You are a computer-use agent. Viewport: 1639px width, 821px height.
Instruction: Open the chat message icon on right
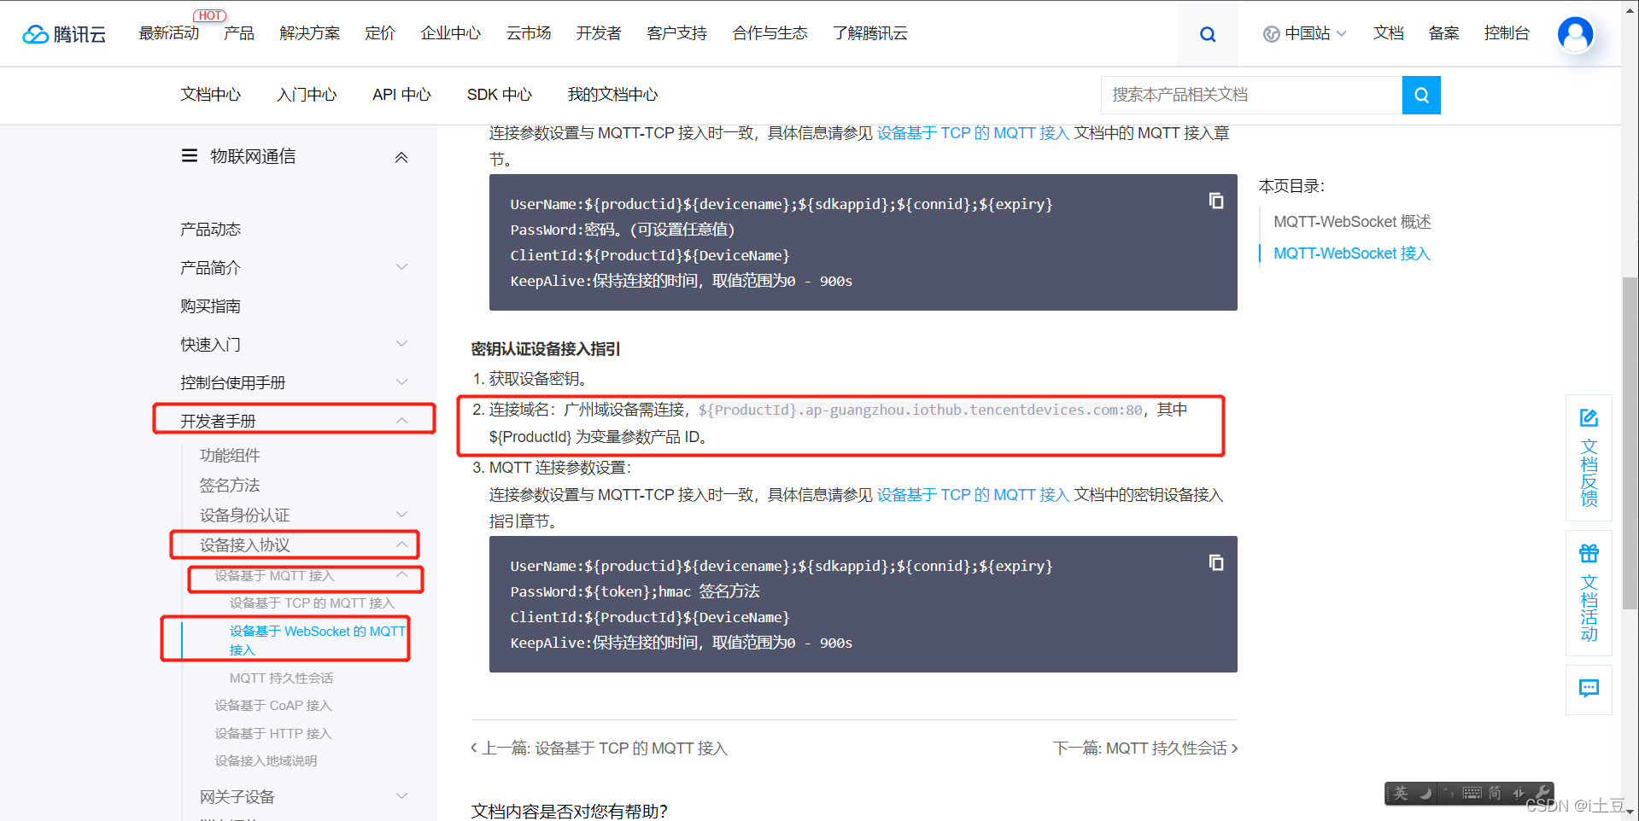coord(1589,689)
